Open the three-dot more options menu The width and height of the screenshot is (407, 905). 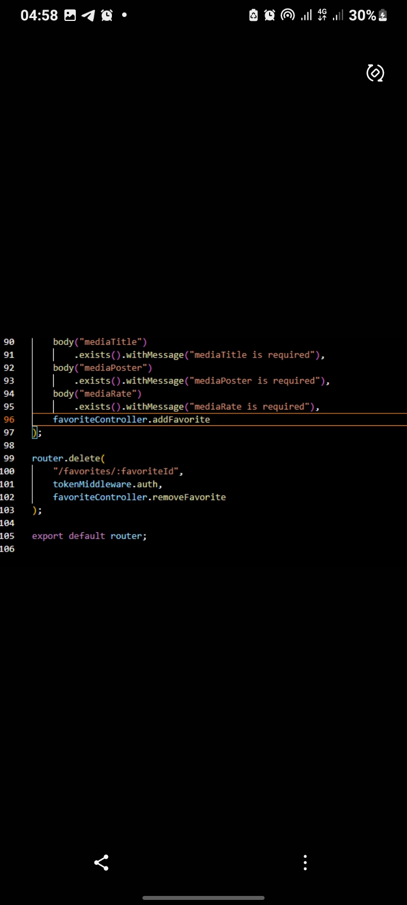(305, 863)
